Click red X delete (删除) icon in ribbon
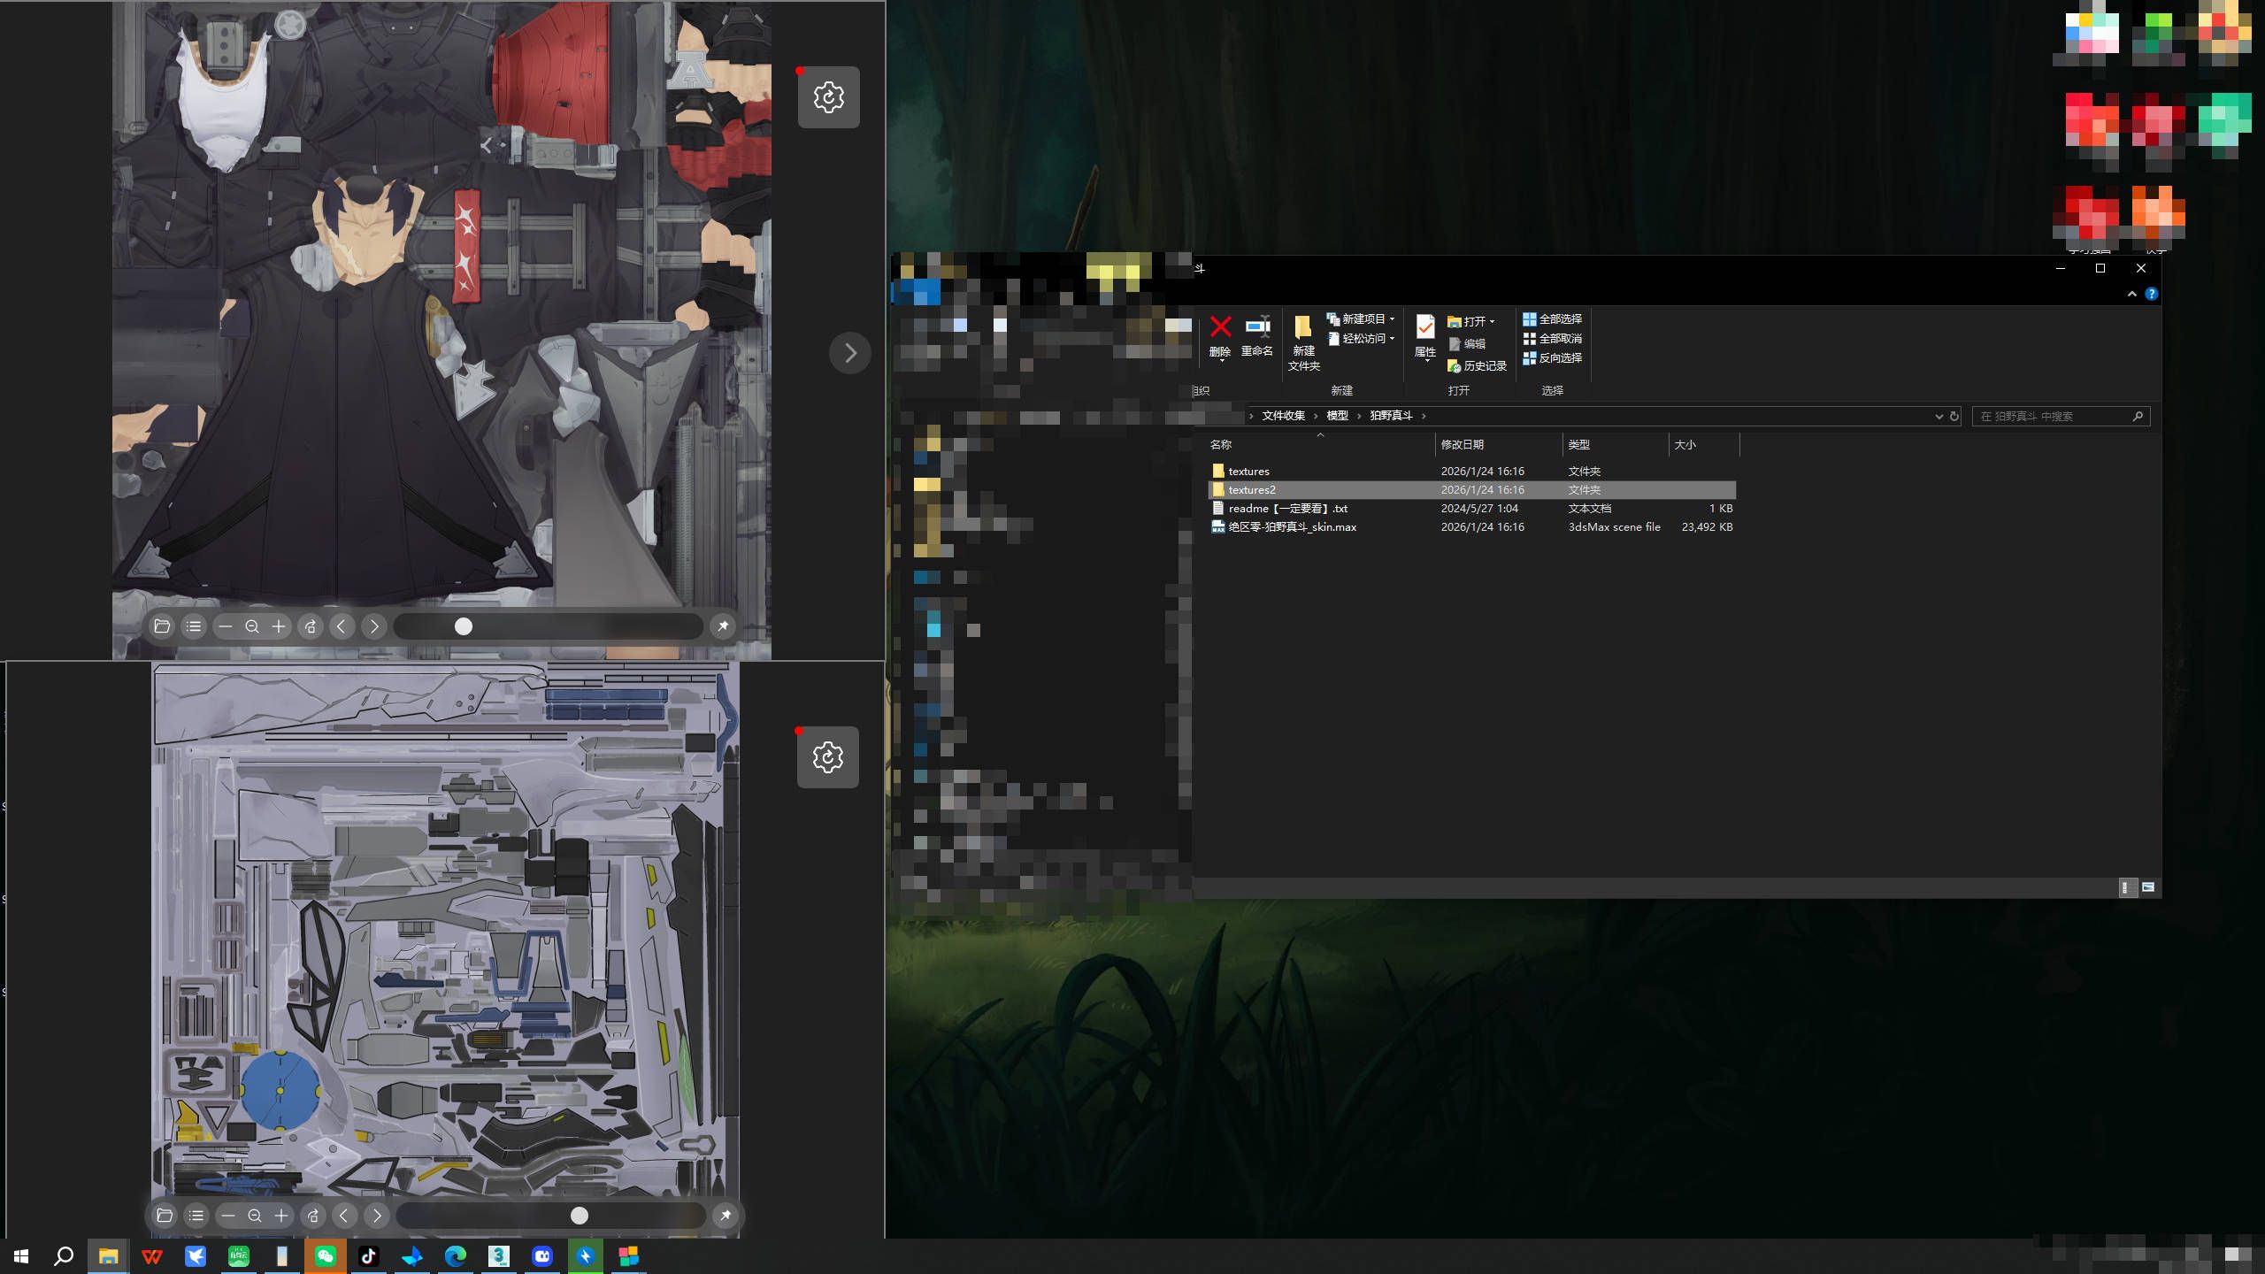This screenshot has height=1274, width=2265. point(1220,327)
